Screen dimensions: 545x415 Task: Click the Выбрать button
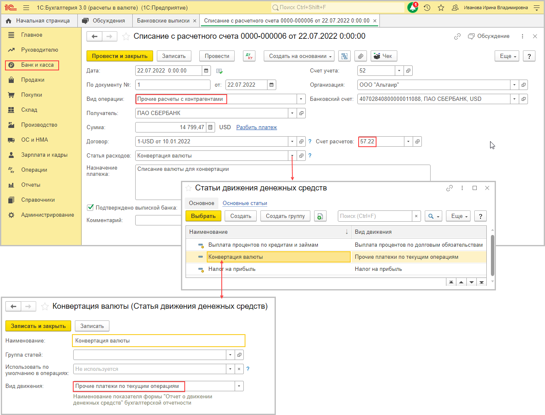tap(203, 216)
